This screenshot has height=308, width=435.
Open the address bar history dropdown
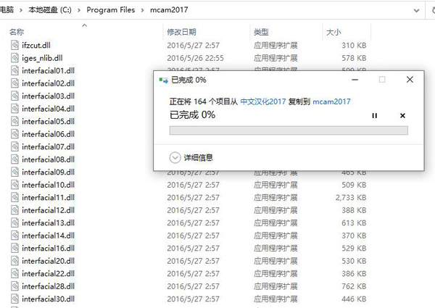coord(416,11)
